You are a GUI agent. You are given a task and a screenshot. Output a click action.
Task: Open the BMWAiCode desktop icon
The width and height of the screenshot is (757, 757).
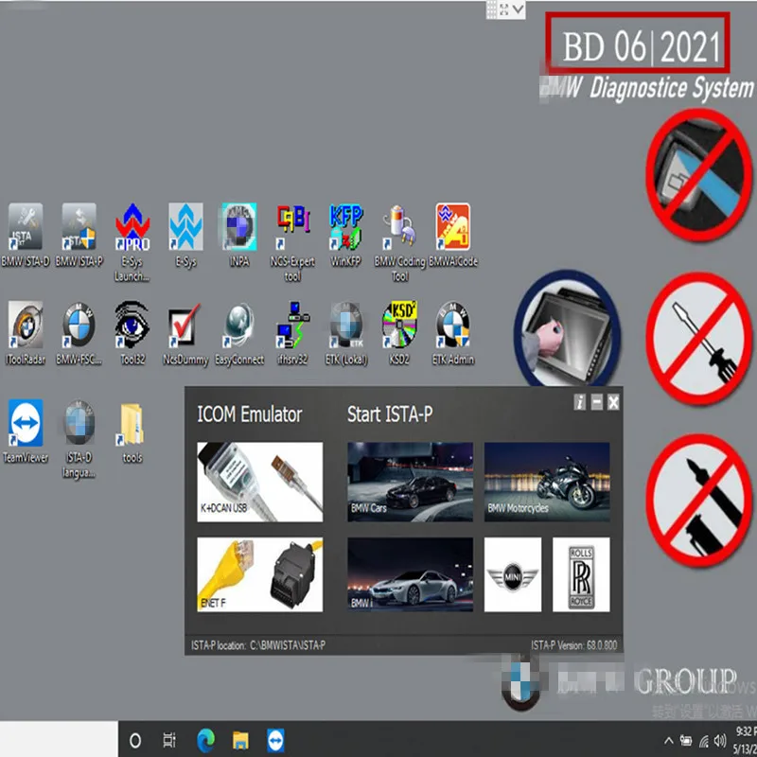(x=453, y=234)
